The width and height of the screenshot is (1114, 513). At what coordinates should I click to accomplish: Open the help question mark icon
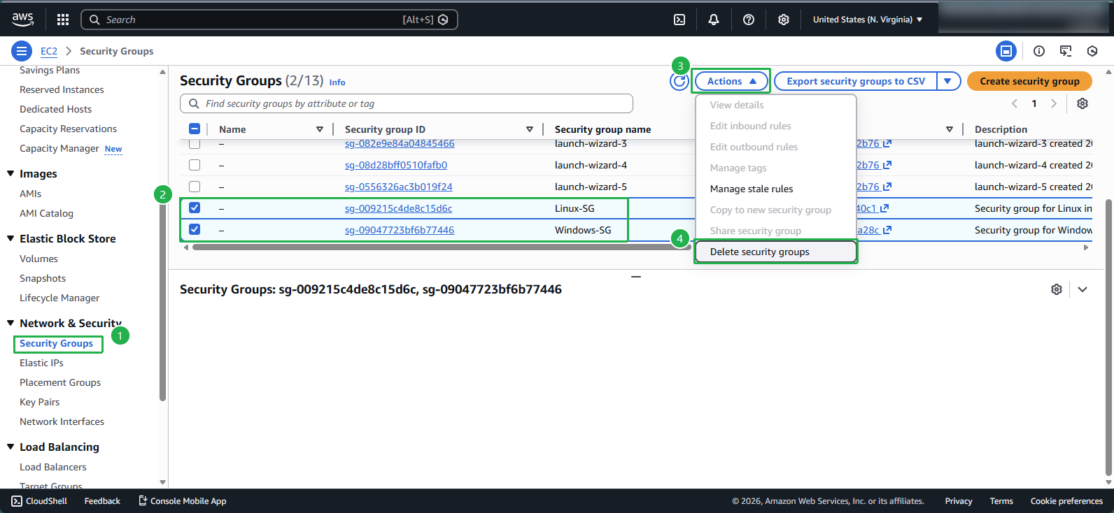point(749,20)
